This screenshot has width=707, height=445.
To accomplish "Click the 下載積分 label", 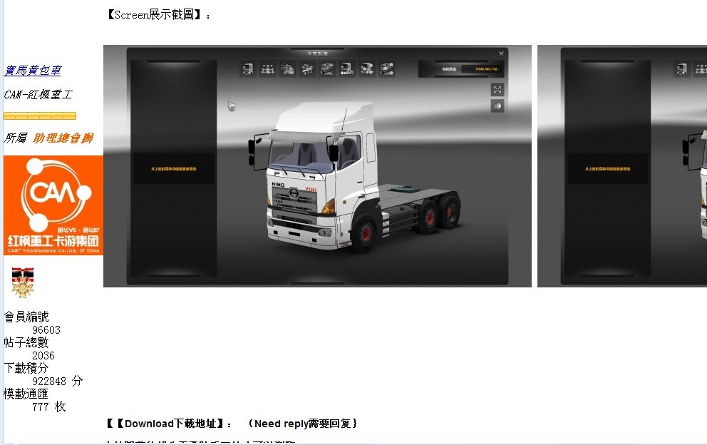I will pyautogui.click(x=26, y=368).
